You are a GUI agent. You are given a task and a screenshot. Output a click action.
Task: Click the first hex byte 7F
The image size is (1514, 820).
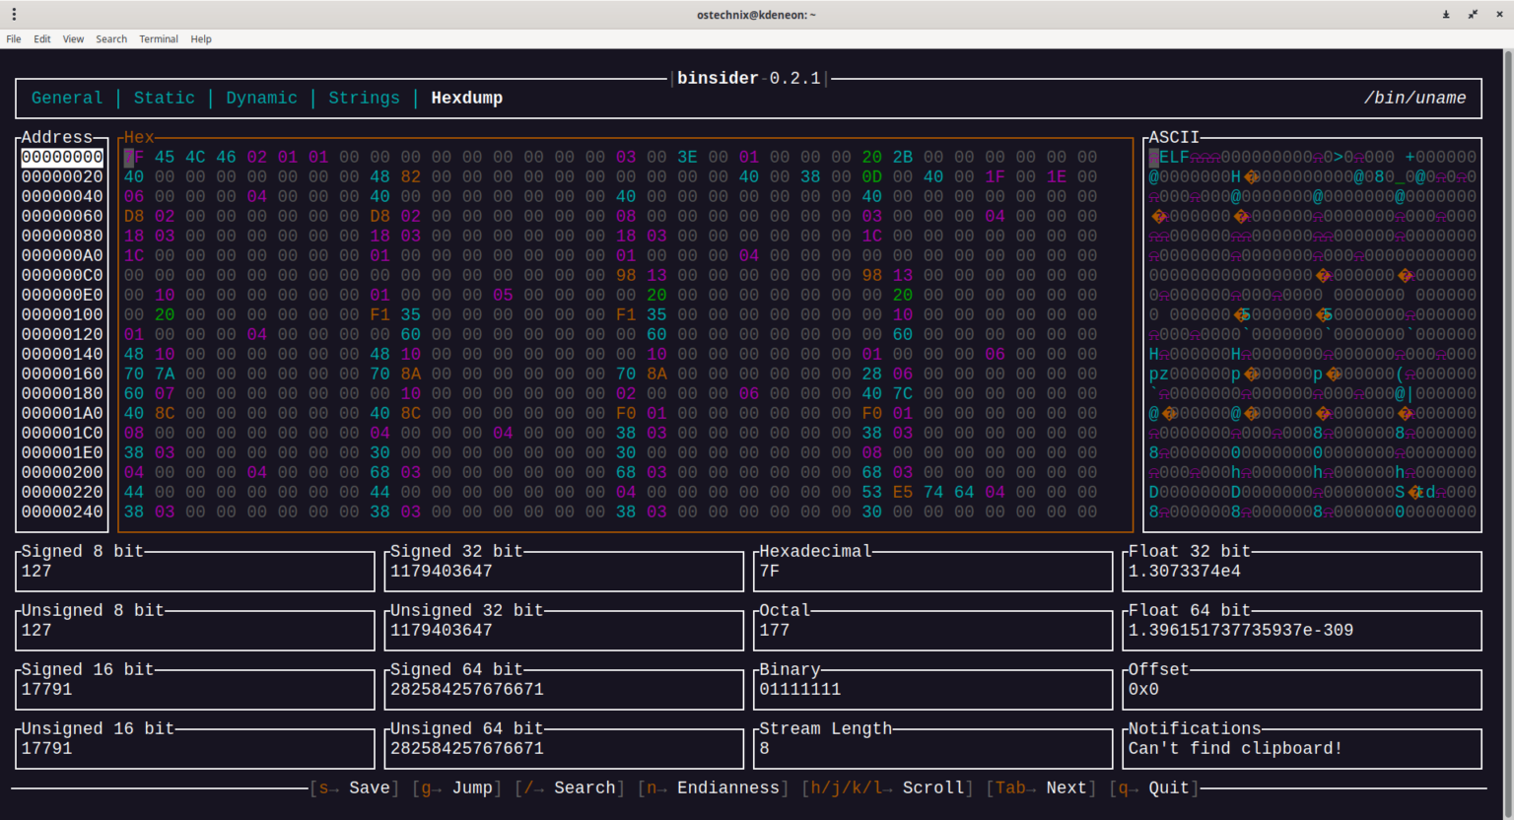tap(132, 157)
